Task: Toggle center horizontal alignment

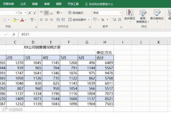Action: (x=46, y=20)
